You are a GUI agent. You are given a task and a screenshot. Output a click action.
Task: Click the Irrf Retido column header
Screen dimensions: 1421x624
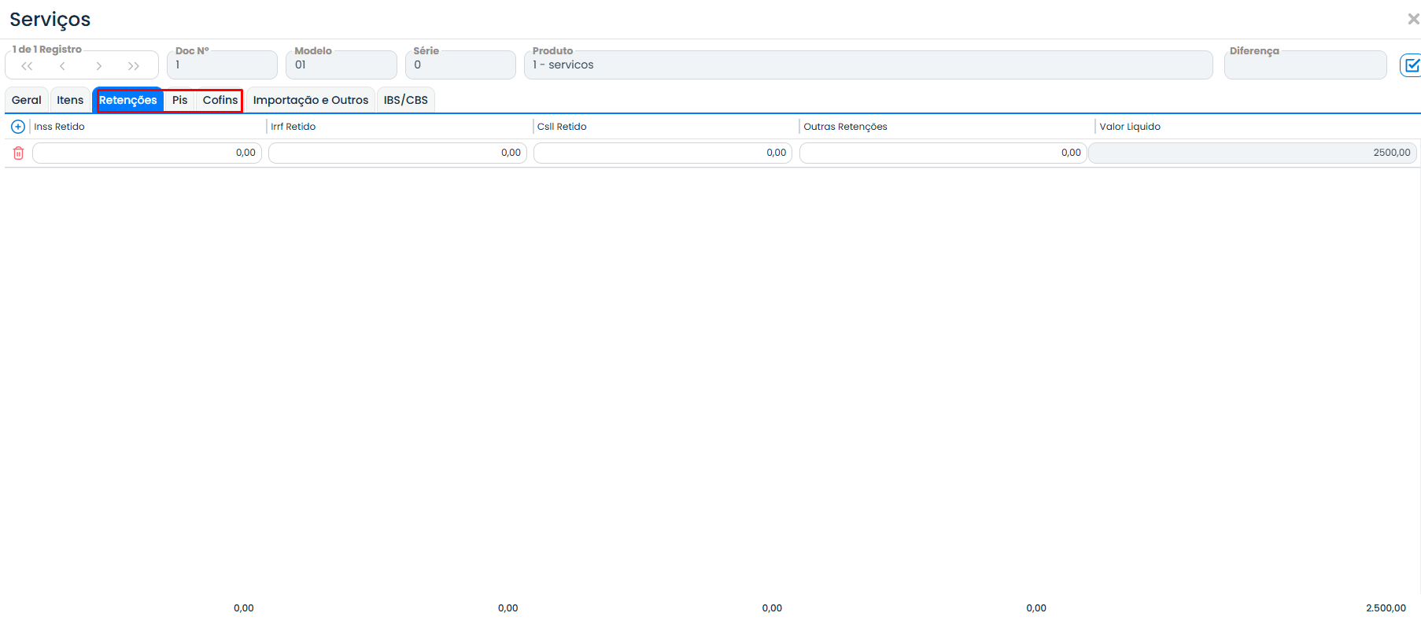[293, 127]
